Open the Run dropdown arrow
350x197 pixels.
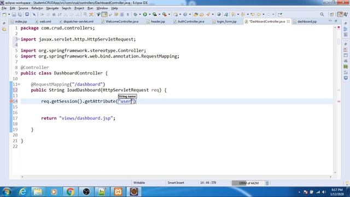149,14
